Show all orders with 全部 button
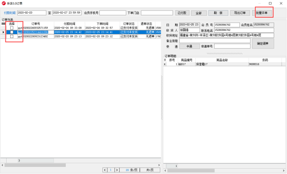 [199, 13]
